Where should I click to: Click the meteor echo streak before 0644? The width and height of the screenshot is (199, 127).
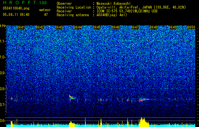click(72, 97)
